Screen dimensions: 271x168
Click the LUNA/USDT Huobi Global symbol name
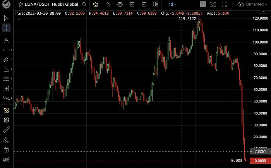pos(51,4)
